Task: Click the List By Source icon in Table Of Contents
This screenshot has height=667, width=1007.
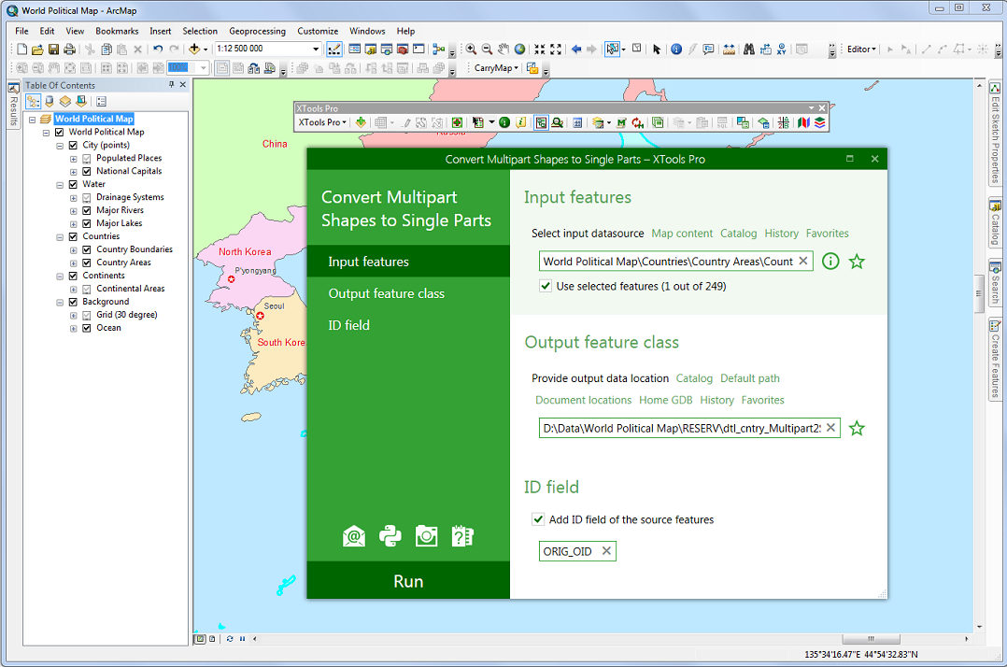Action: tap(49, 102)
